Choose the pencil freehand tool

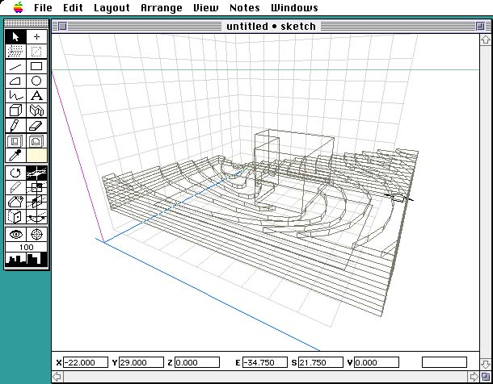tap(15, 125)
